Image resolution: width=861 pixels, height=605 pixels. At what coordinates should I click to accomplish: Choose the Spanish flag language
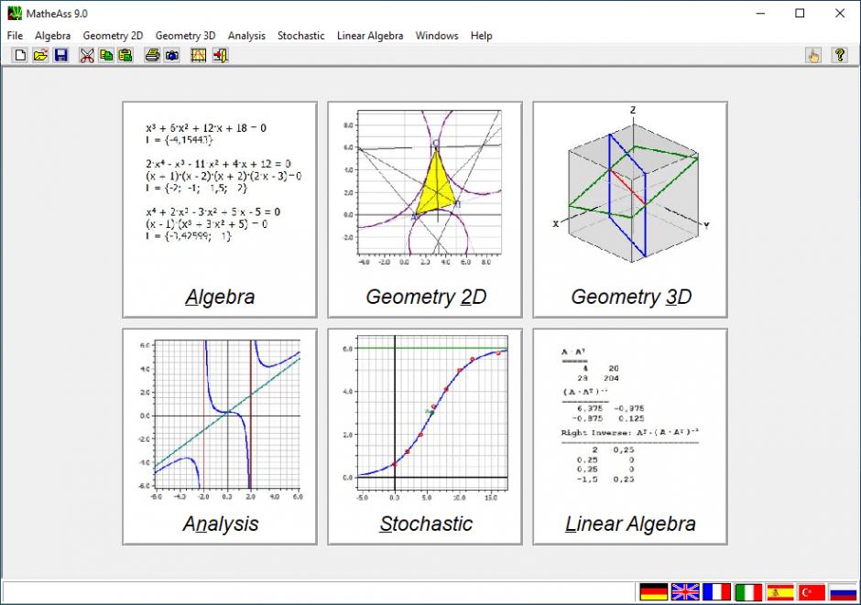tap(780, 592)
